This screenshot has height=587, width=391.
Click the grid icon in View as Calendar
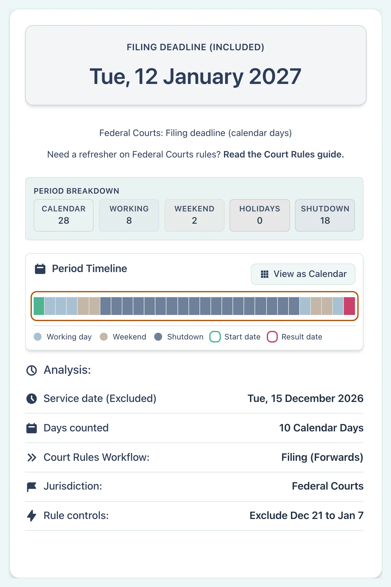pyautogui.click(x=265, y=274)
